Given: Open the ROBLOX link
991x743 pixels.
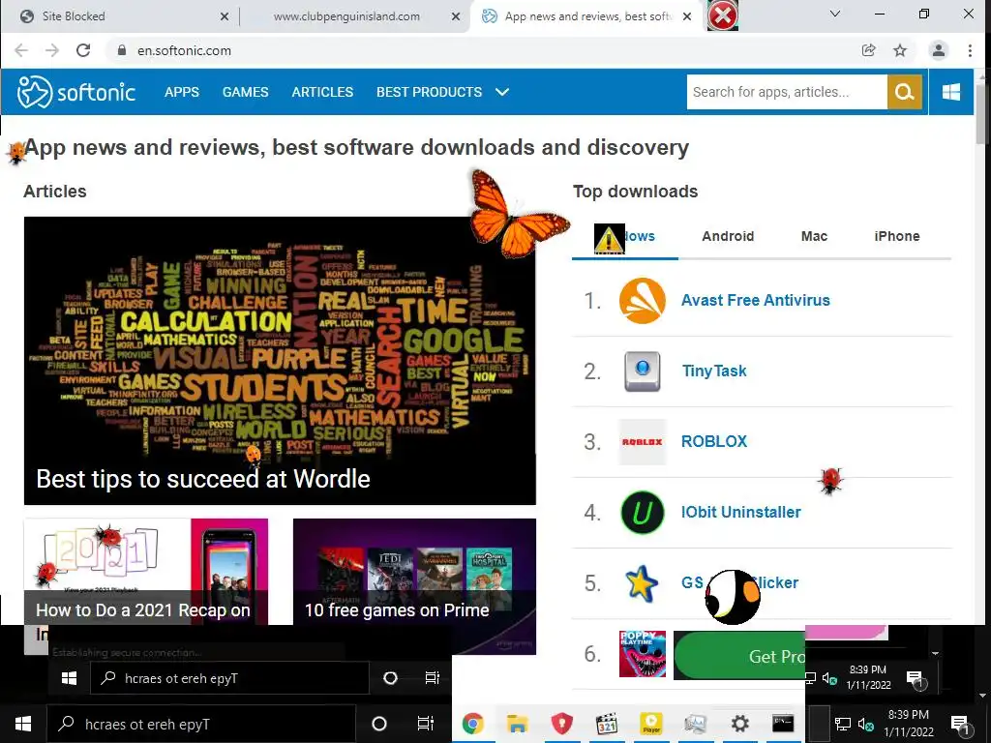Looking at the screenshot, I should pos(714,441).
